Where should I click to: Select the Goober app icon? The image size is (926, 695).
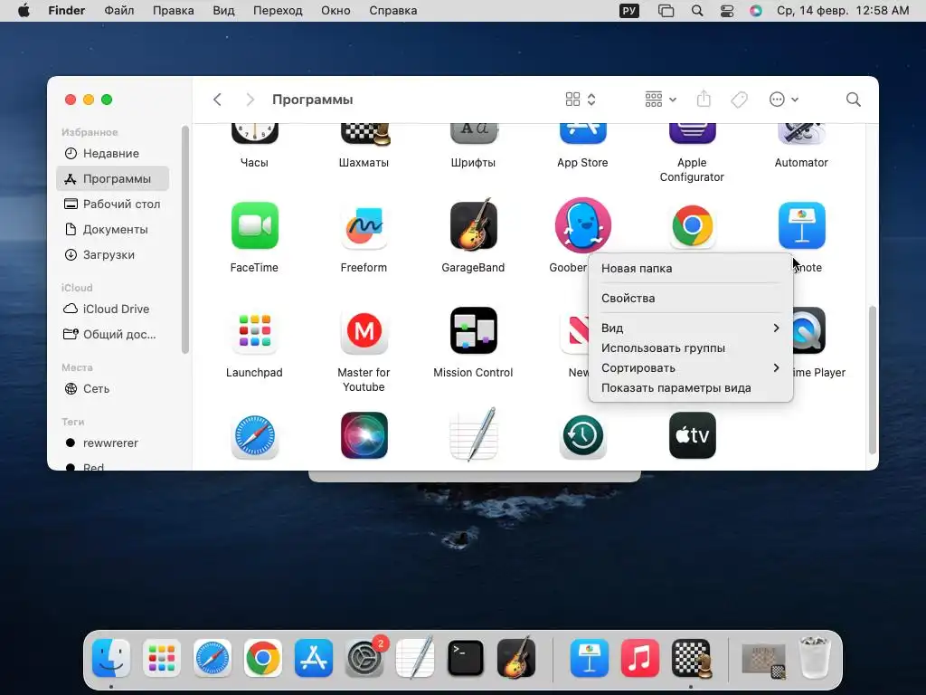coord(583,224)
